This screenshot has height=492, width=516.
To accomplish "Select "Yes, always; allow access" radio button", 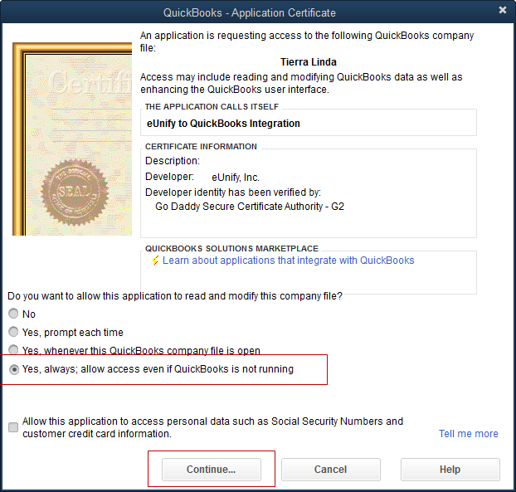I will (x=14, y=369).
